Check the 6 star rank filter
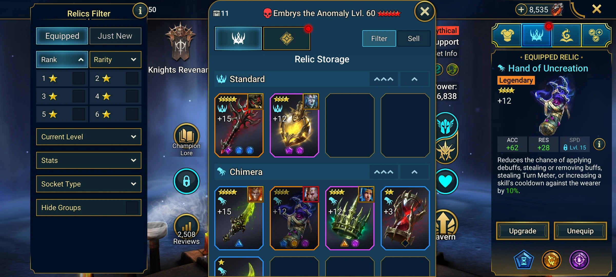The image size is (616, 277). coord(132,114)
